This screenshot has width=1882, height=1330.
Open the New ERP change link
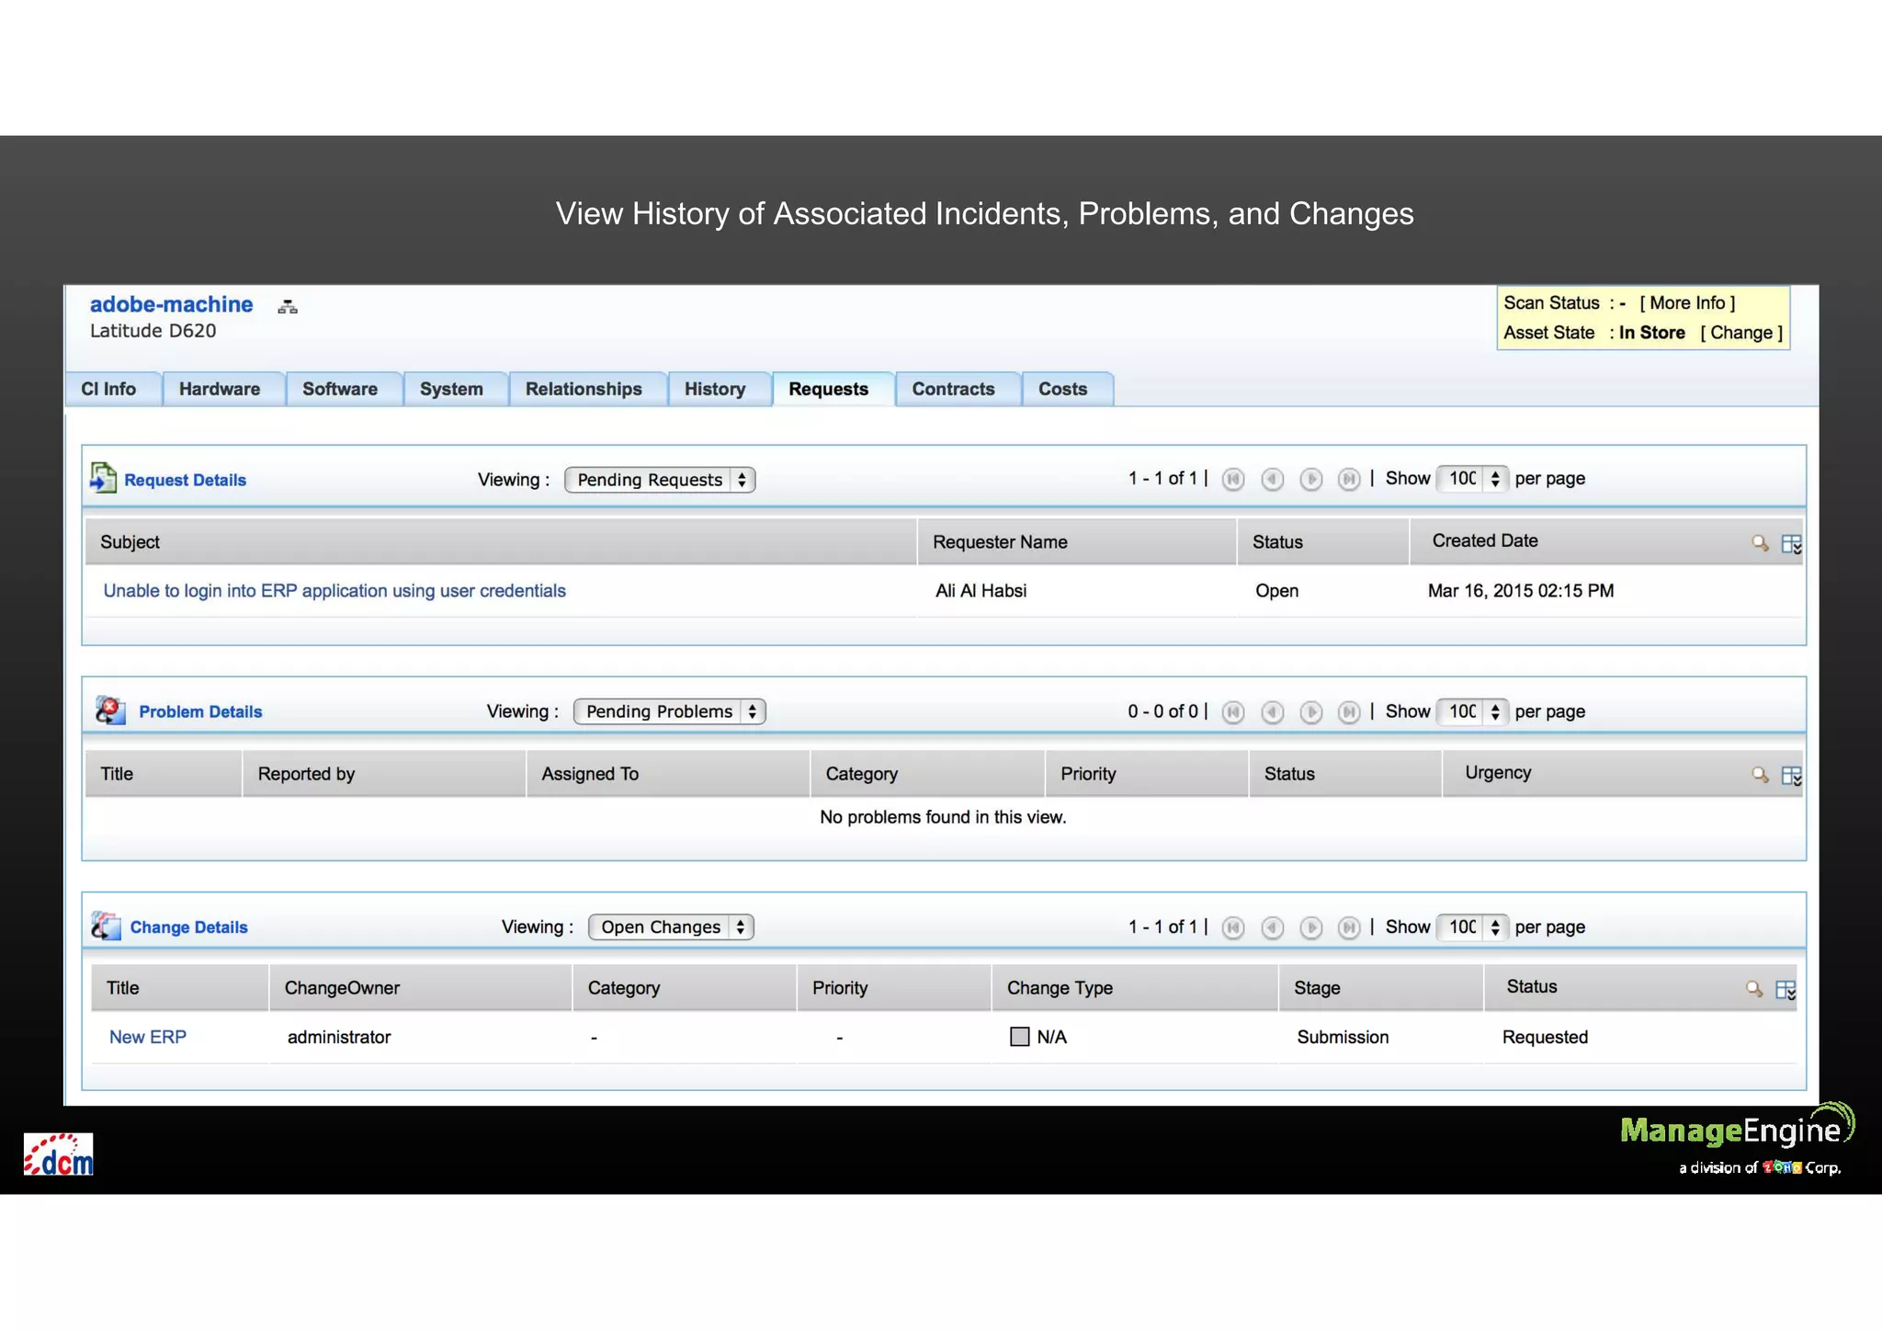(x=148, y=1037)
